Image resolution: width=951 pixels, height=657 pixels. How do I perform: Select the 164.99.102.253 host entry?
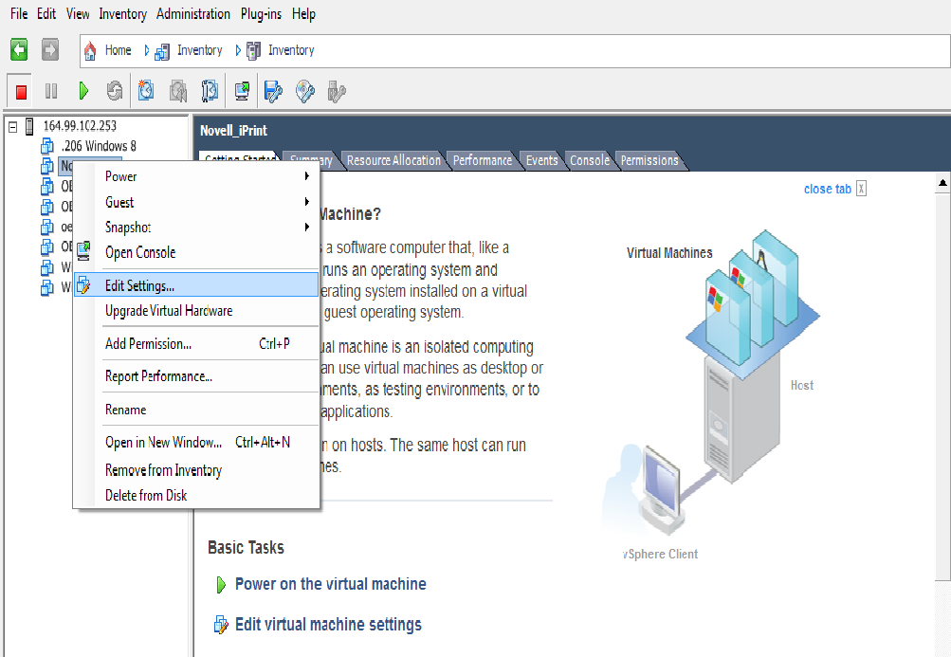coord(80,126)
